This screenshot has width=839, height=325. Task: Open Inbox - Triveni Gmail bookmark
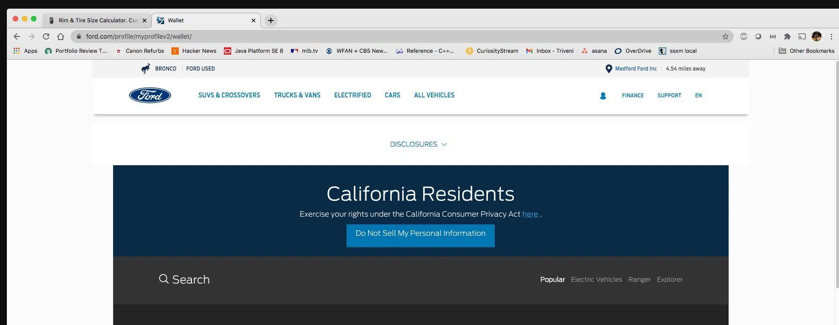point(549,51)
